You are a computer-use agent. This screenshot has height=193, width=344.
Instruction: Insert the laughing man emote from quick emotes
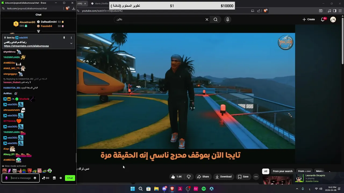[x=4, y=171]
